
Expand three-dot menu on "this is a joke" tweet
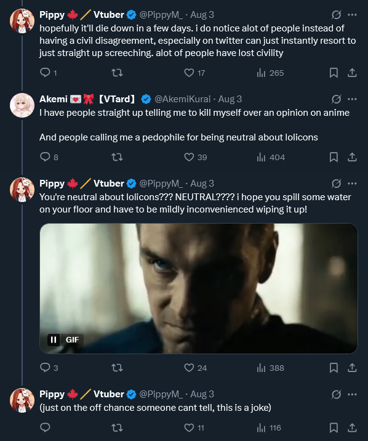pyautogui.click(x=352, y=394)
